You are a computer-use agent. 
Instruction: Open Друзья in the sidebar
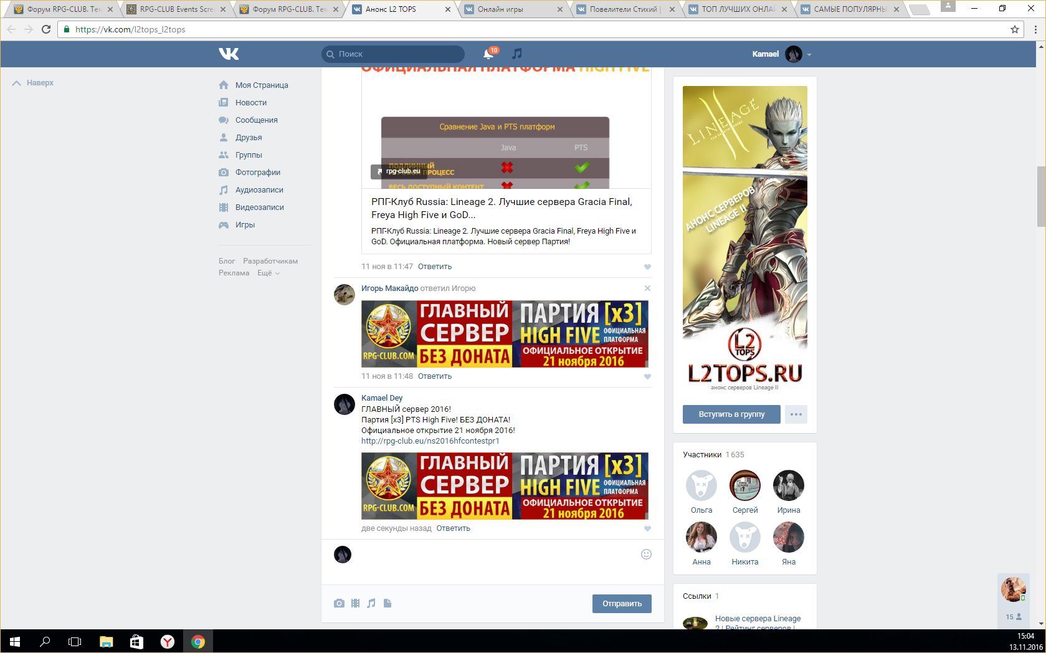click(x=249, y=138)
